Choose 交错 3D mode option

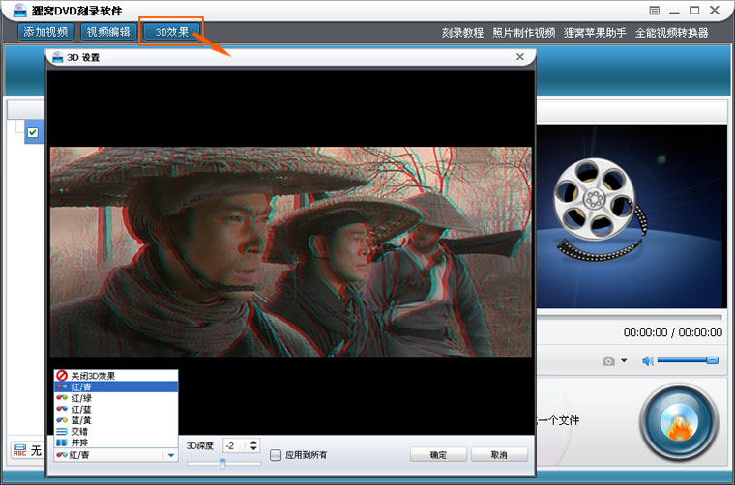(x=116, y=431)
